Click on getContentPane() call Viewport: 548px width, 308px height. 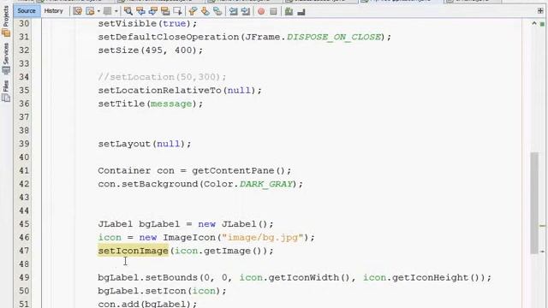pos(238,170)
